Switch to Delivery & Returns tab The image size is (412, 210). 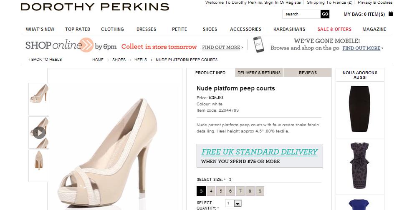tap(259, 72)
